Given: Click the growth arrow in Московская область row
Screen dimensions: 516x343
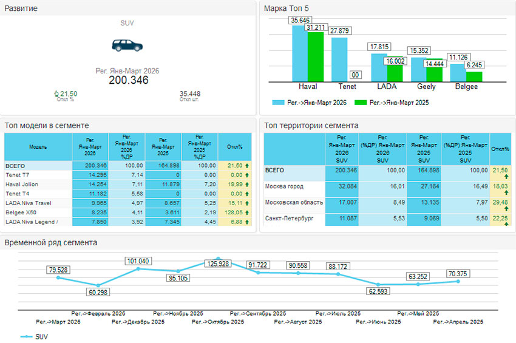Looking at the screenshot, I should click(x=500, y=209).
